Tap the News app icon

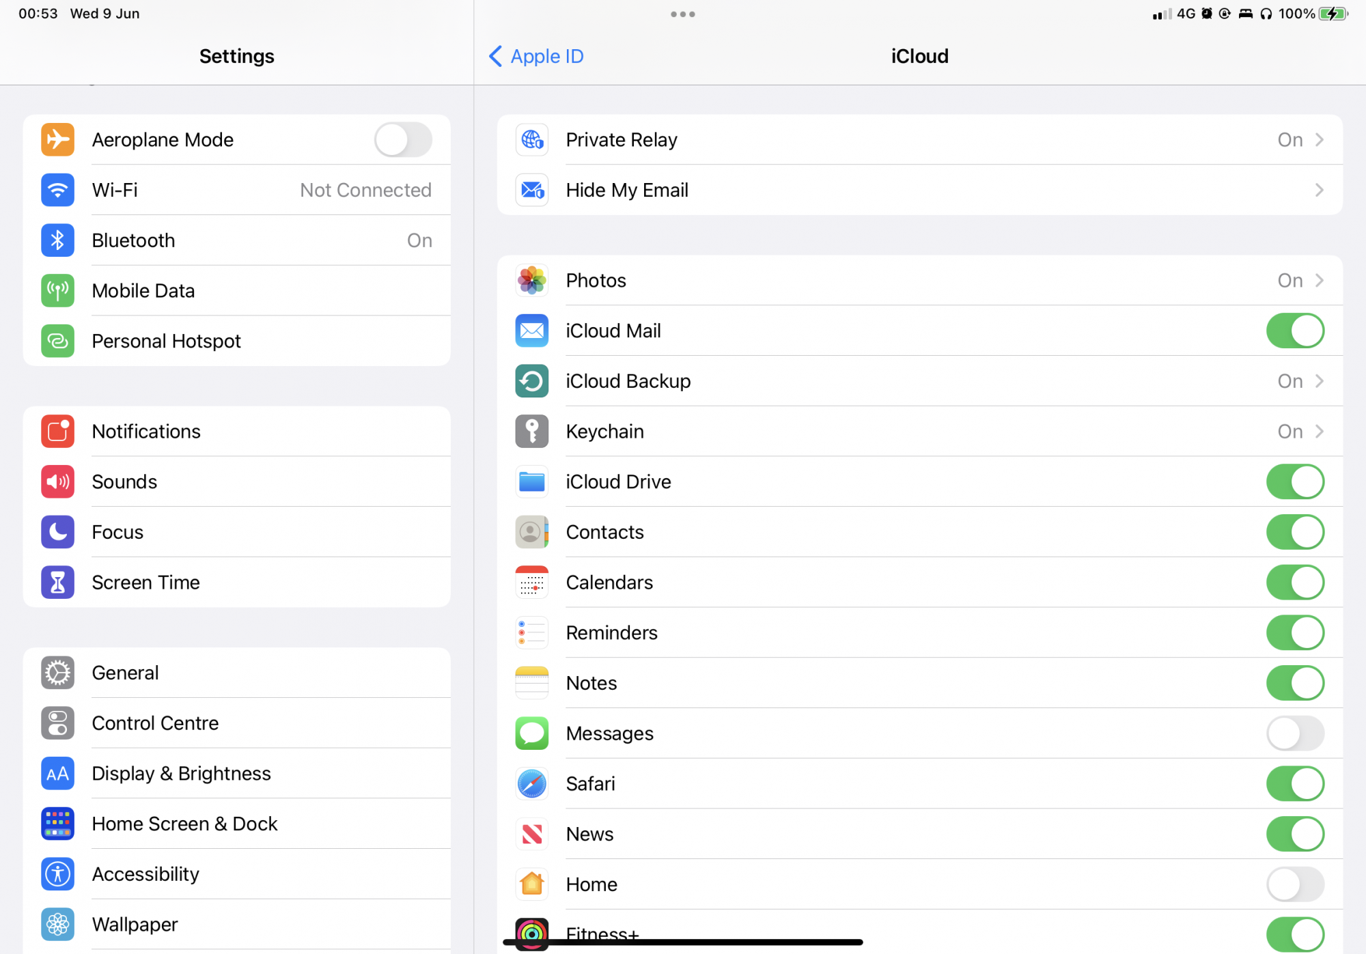tap(532, 834)
